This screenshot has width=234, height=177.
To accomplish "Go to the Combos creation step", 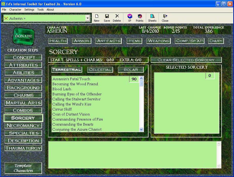I will [23, 110].
